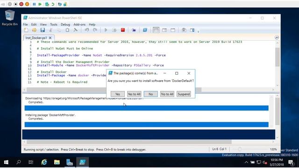Click the VM green Reset icon
This screenshot has height=168, width=299.
[x=40, y=4]
